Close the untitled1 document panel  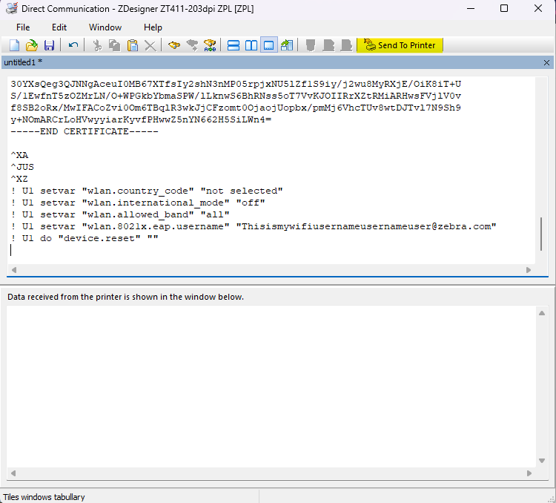(547, 62)
